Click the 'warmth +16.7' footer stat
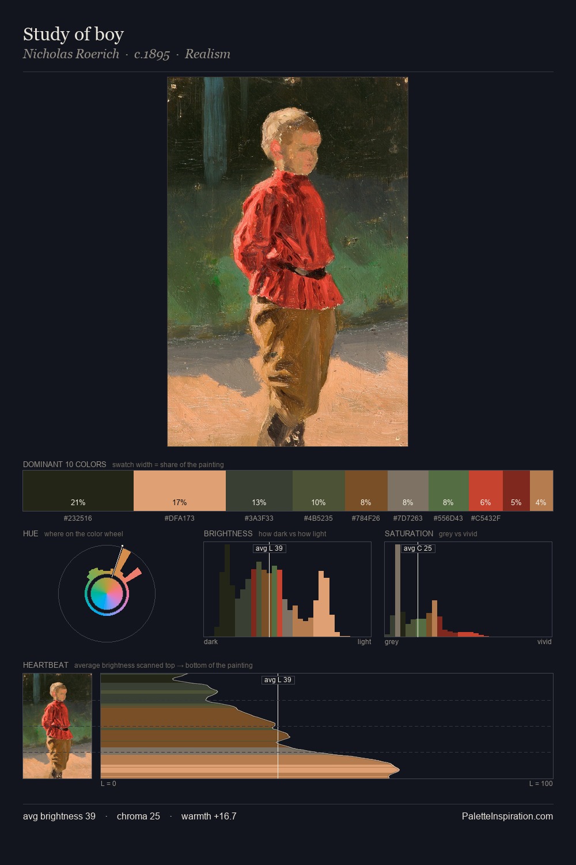The width and height of the screenshot is (576, 865). tap(209, 816)
